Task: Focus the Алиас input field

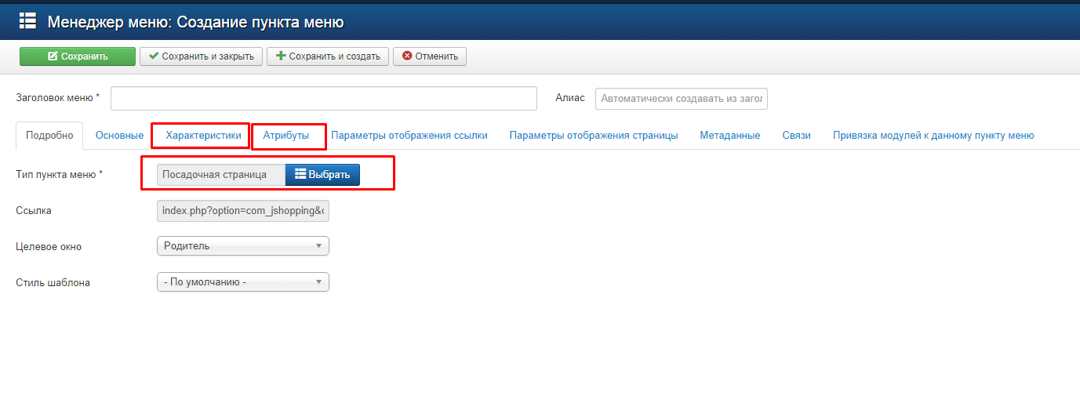Action: [681, 98]
